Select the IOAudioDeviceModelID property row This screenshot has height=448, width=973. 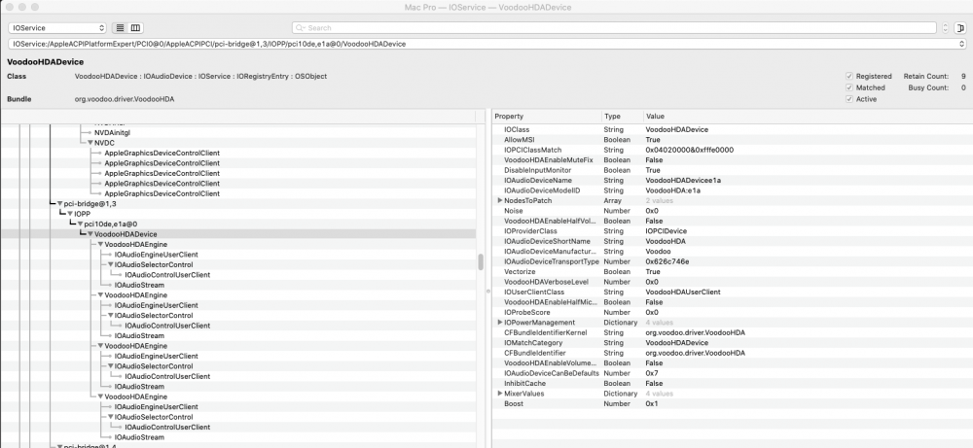point(733,190)
